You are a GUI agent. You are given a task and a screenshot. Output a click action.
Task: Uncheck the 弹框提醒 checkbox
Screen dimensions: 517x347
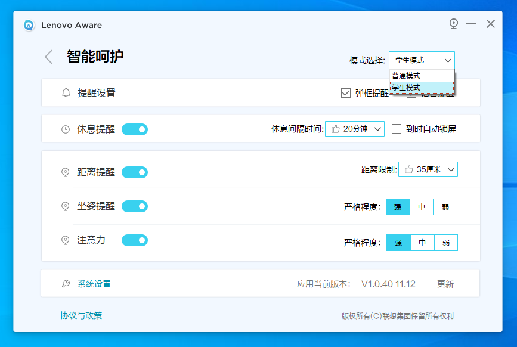[x=346, y=93]
